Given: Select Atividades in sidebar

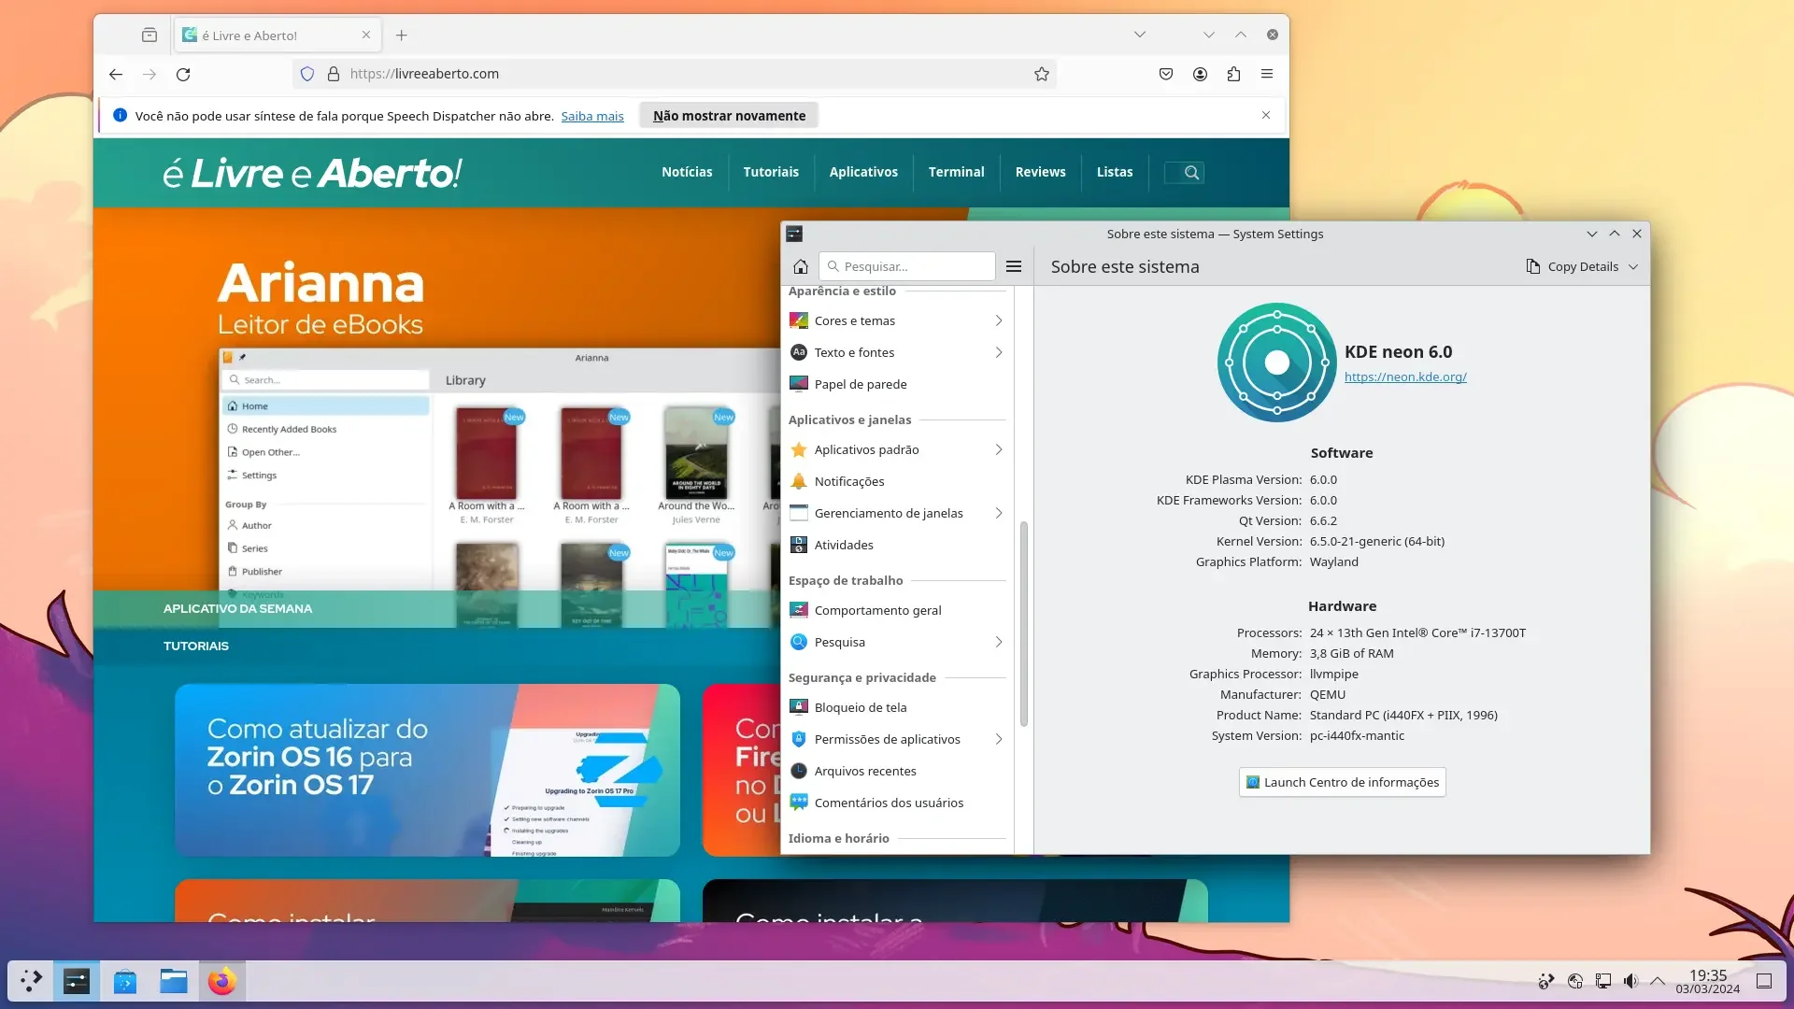Looking at the screenshot, I should (897, 545).
